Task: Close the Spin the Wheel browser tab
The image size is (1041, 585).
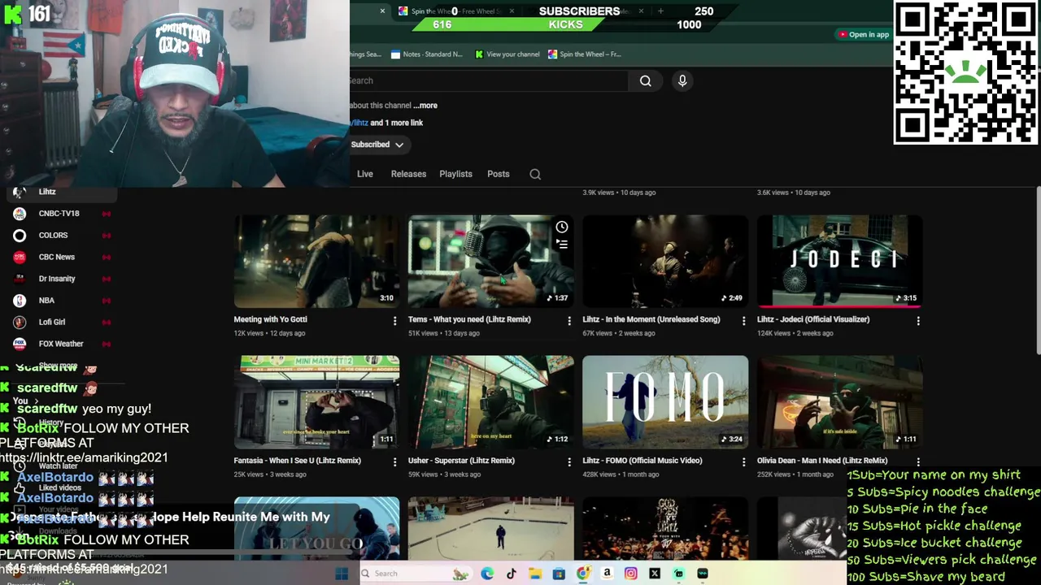Action: pos(512,11)
